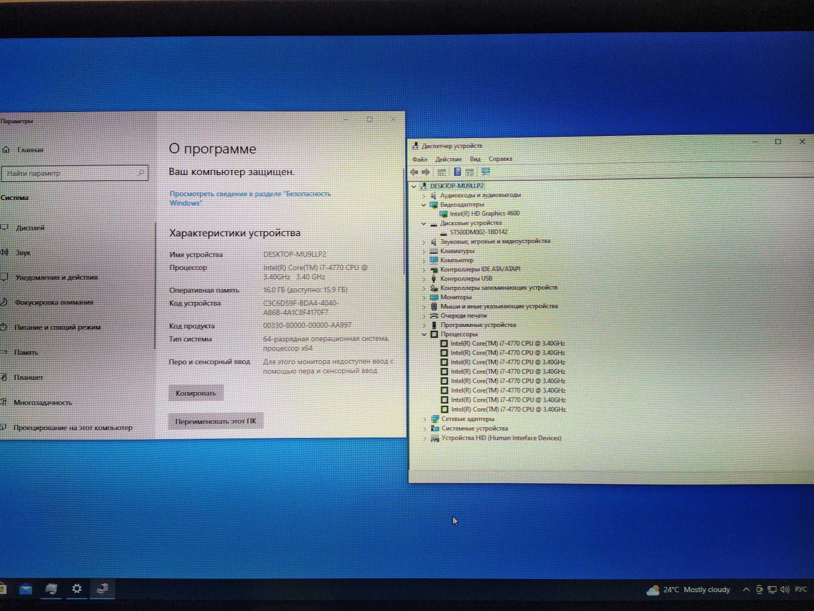Collapse the Процессоры category
Viewport: 814px width, 611px height.
(x=424, y=334)
